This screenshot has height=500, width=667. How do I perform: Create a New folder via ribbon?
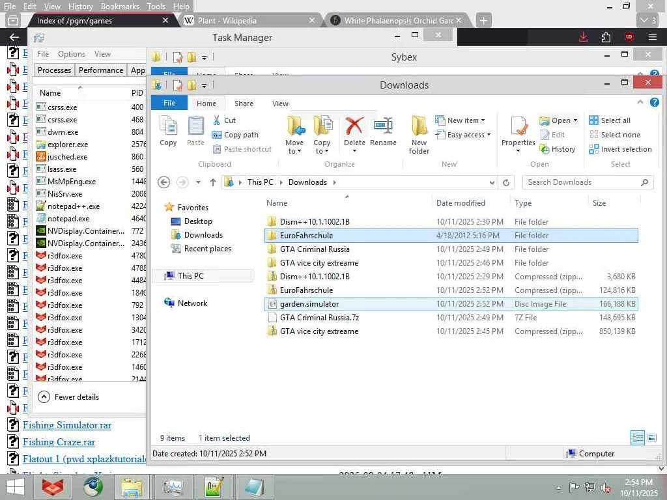(419, 134)
